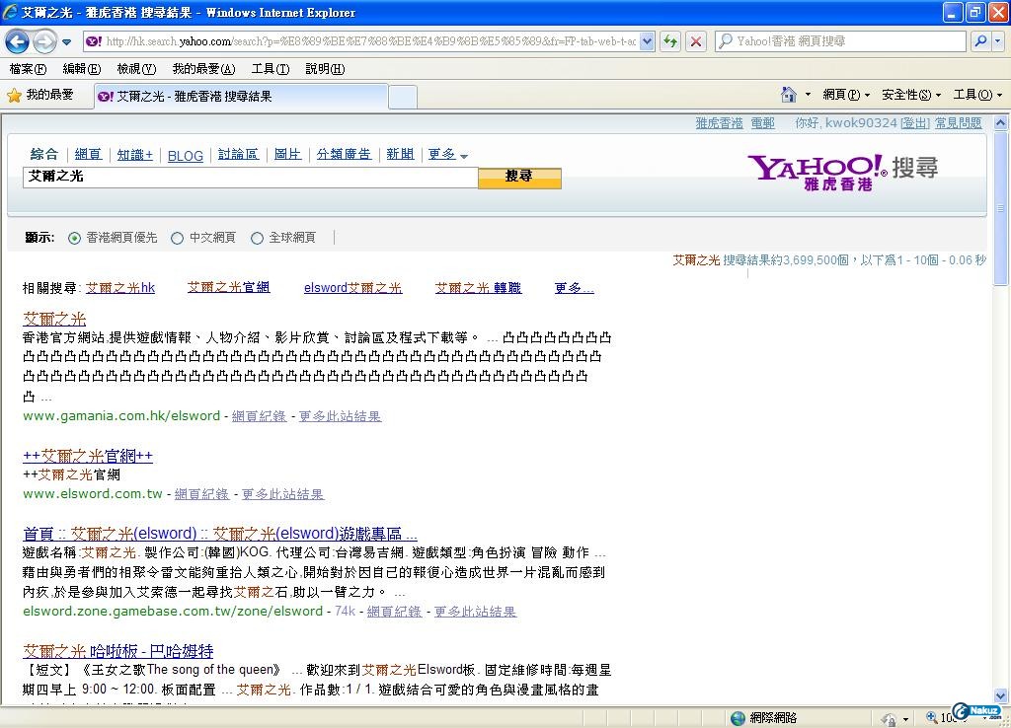The image size is (1011, 728).
Task: Open the 說明(H) menu
Action: click(325, 68)
